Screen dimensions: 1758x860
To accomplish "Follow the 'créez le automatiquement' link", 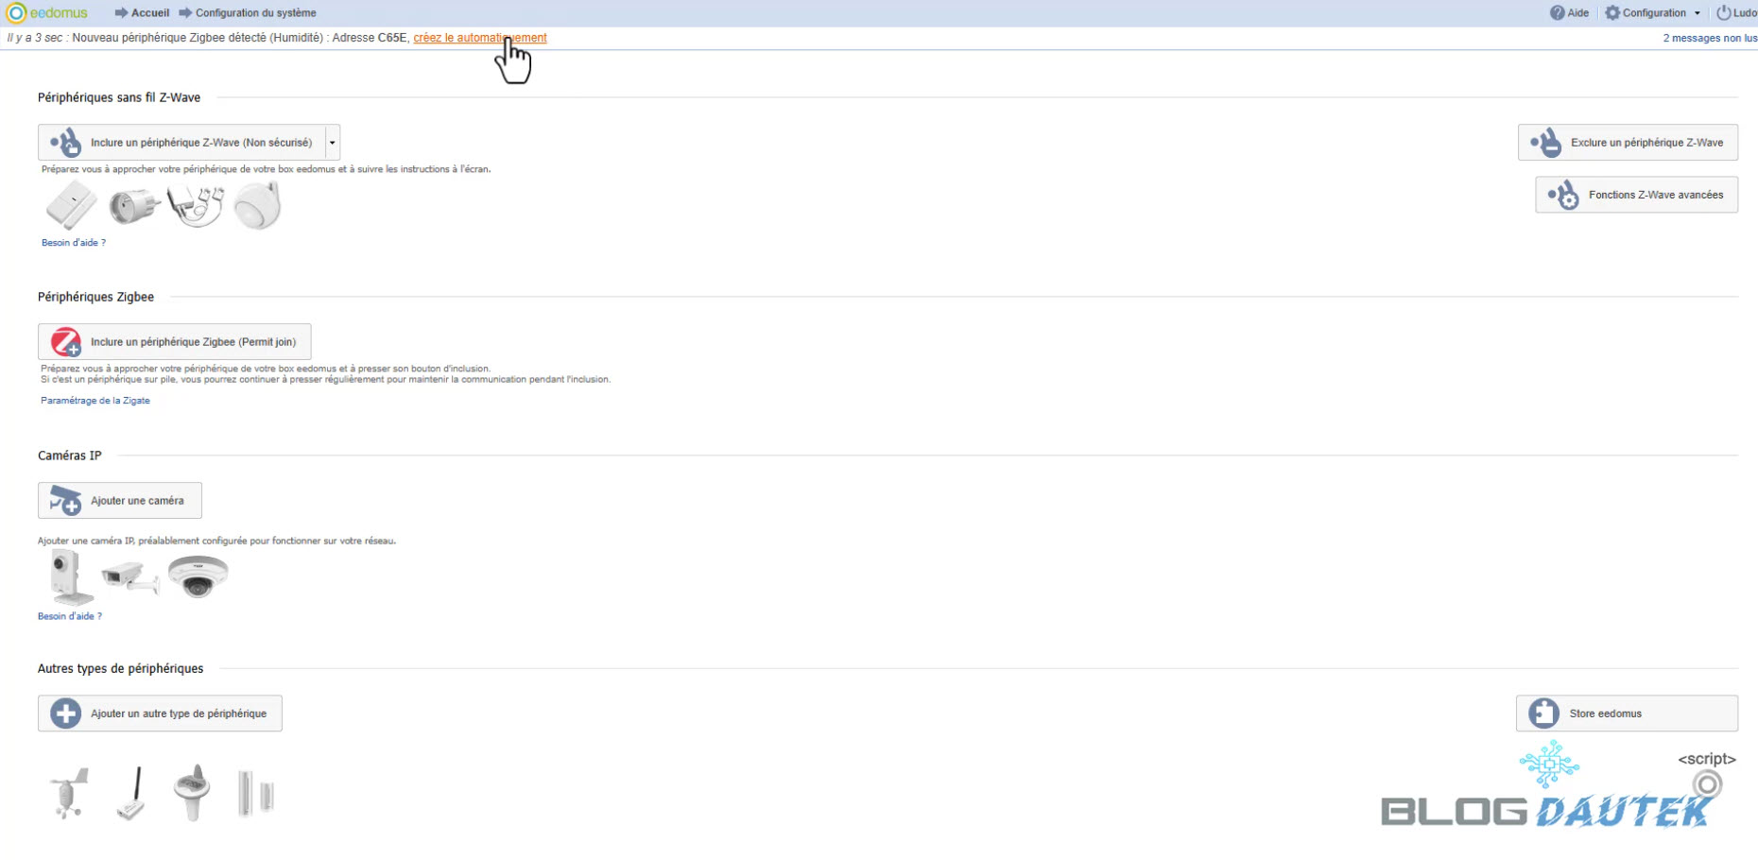I will coord(479,38).
